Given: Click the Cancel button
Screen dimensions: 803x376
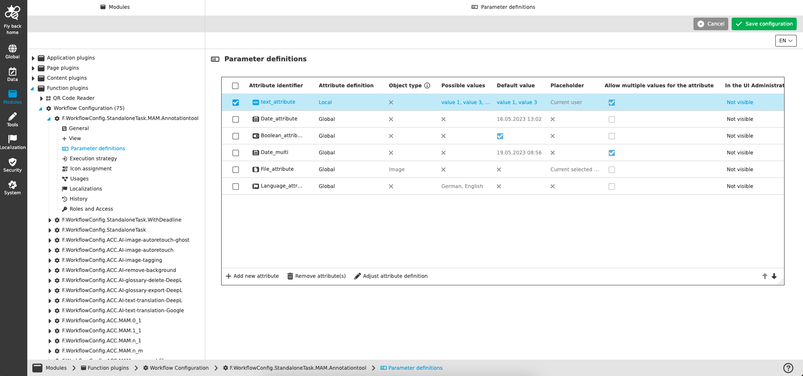Looking at the screenshot, I should tap(711, 24).
